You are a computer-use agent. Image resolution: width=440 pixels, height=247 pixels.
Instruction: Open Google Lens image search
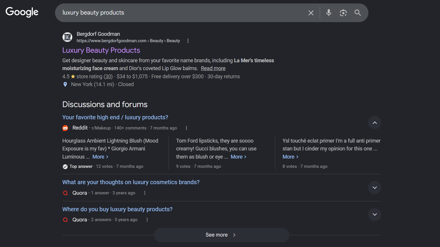[x=343, y=13]
